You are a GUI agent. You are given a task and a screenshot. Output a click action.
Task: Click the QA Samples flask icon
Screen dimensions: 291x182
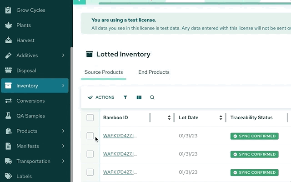click(x=8, y=116)
